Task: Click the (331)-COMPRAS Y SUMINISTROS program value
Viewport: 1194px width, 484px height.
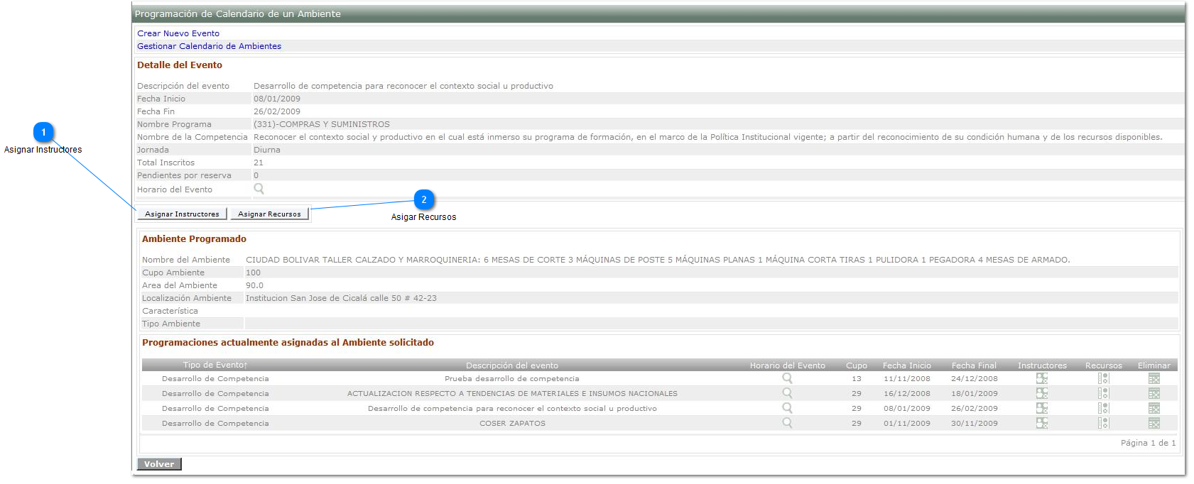Action: pos(322,124)
